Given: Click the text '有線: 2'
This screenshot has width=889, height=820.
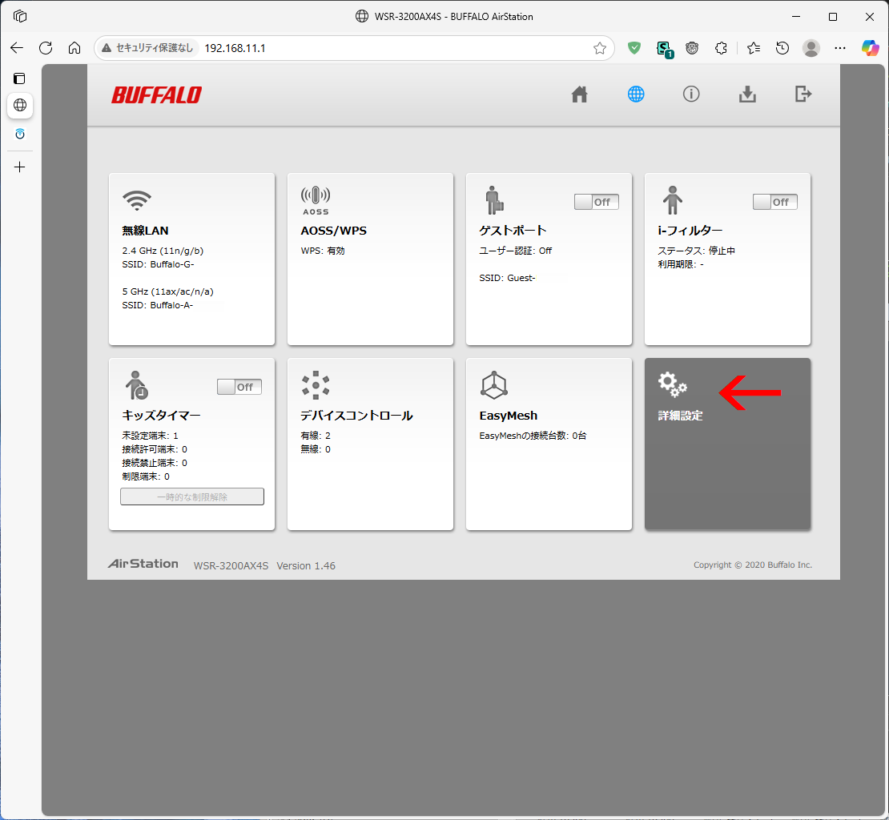Looking at the screenshot, I should pos(316,436).
